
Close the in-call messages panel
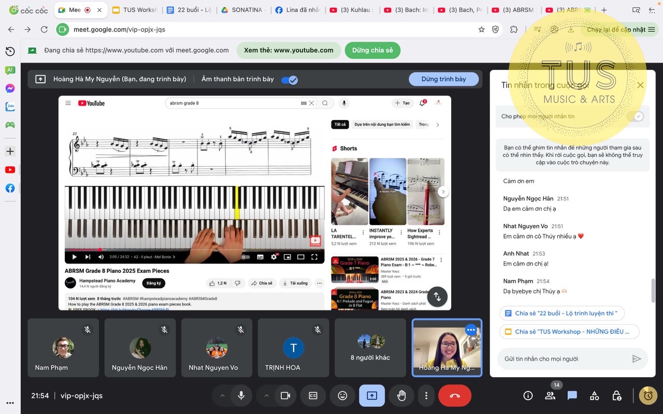click(x=640, y=85)
